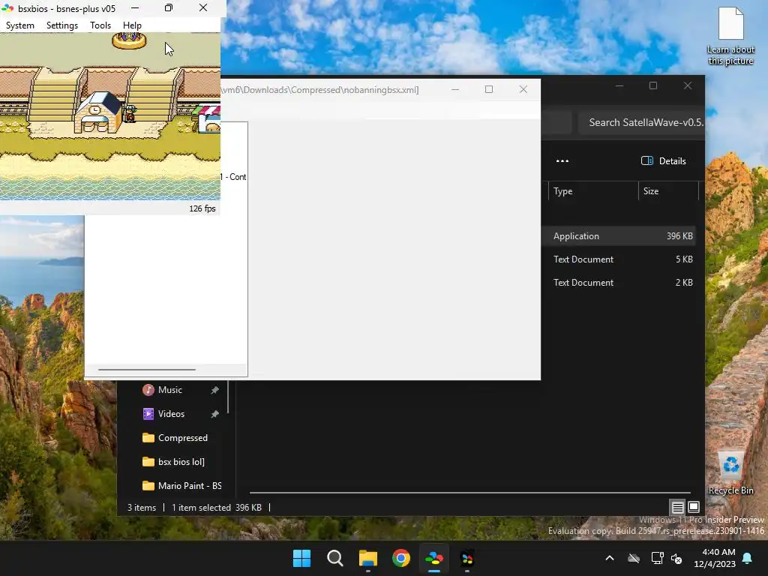Click the game viewport in bsnes-plus
This screenshot has width=768, height=576.
tap(110, 116)
